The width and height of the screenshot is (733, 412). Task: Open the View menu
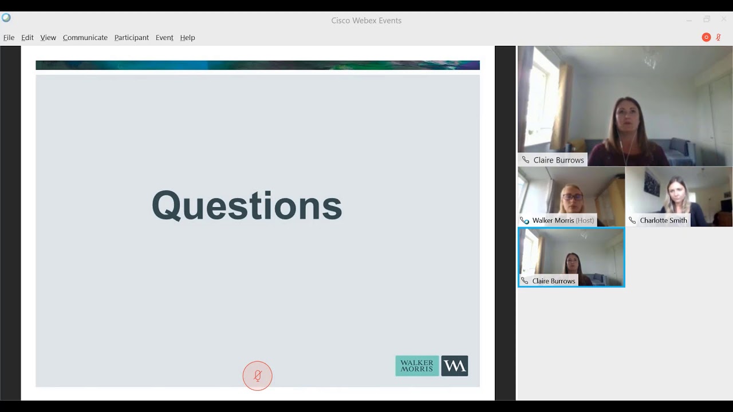(x=48, y=38)
